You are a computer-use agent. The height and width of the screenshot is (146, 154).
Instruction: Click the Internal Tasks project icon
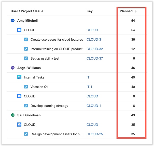19,77
